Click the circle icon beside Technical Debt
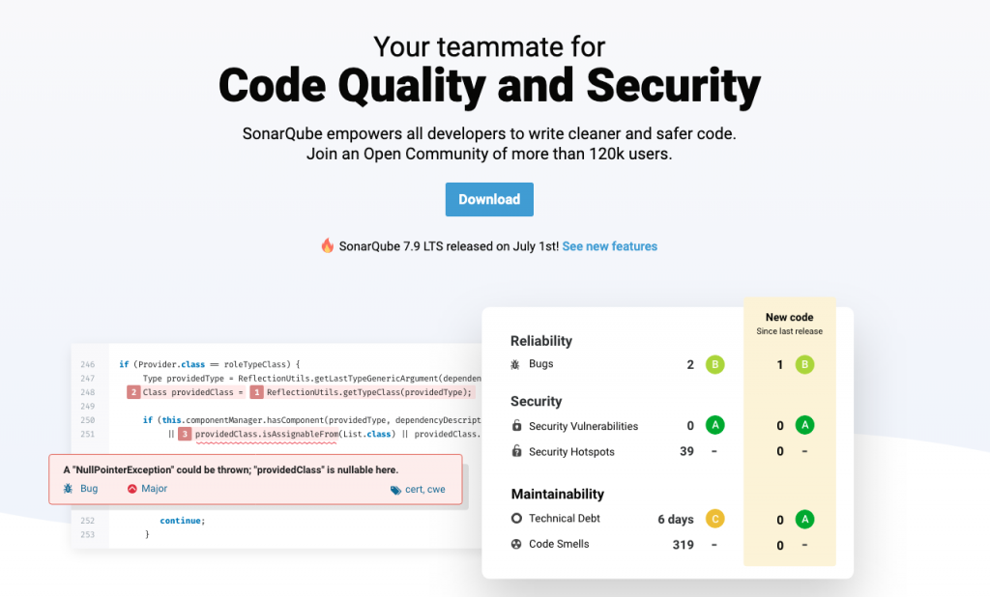This screenshot has height=597, width=990. point(516,518)
